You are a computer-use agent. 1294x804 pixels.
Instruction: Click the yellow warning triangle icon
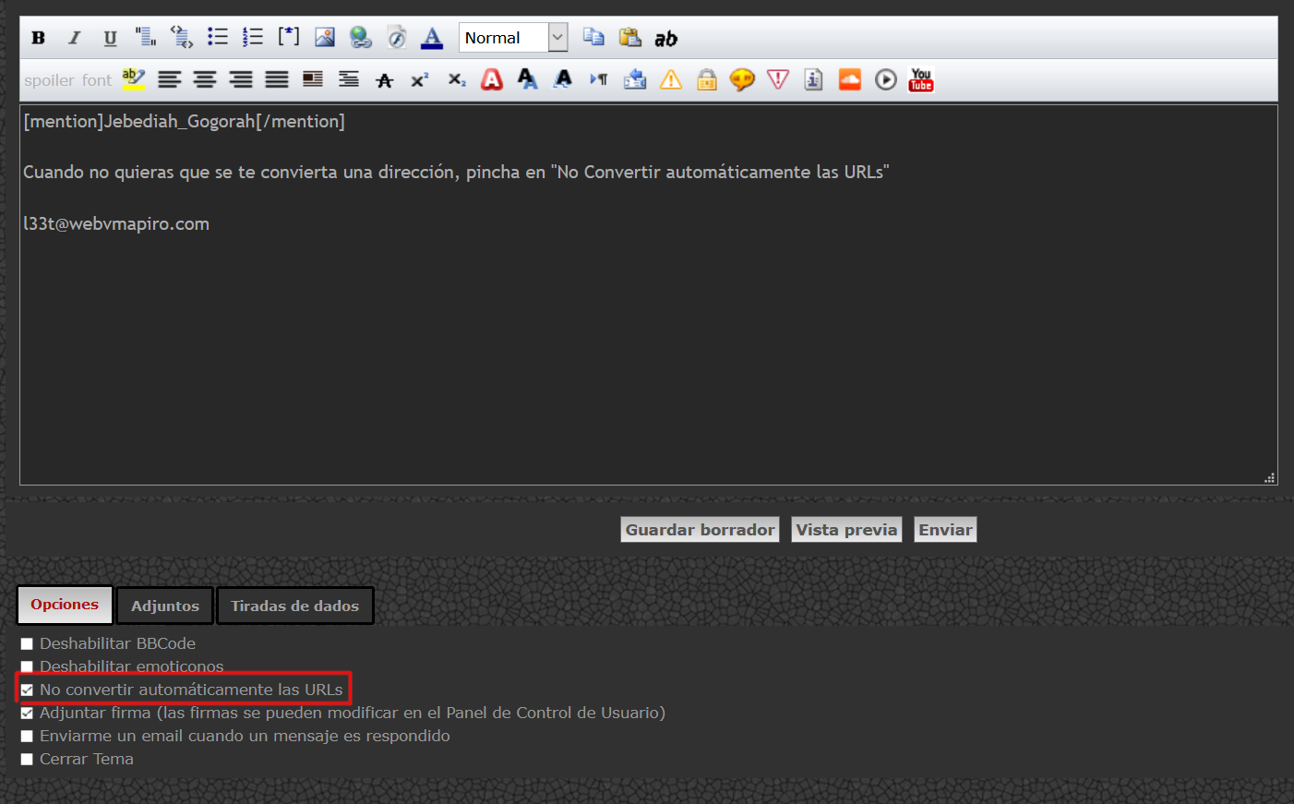tap(671, 80)
